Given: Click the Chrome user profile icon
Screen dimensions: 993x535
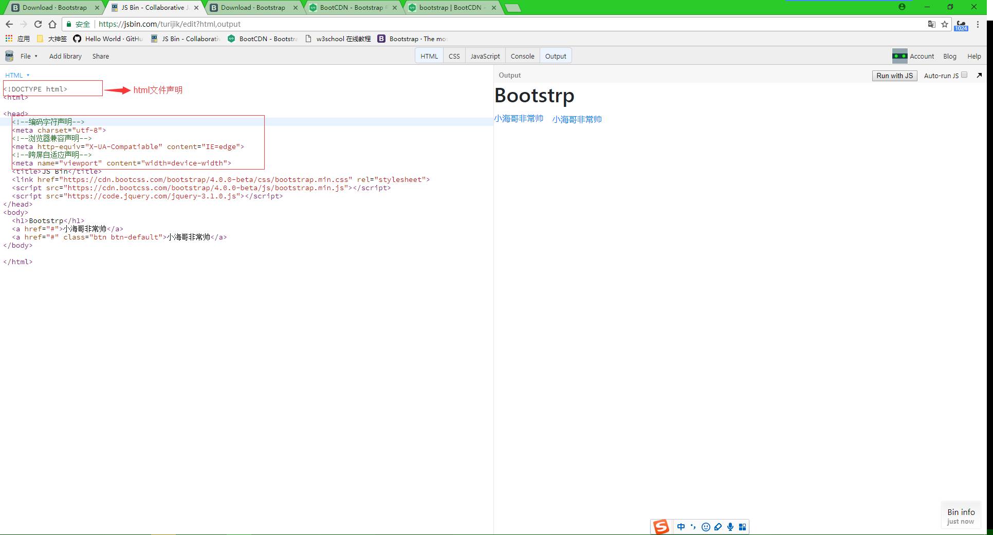Looking at the screenshot, I should (x=902, y=7).
